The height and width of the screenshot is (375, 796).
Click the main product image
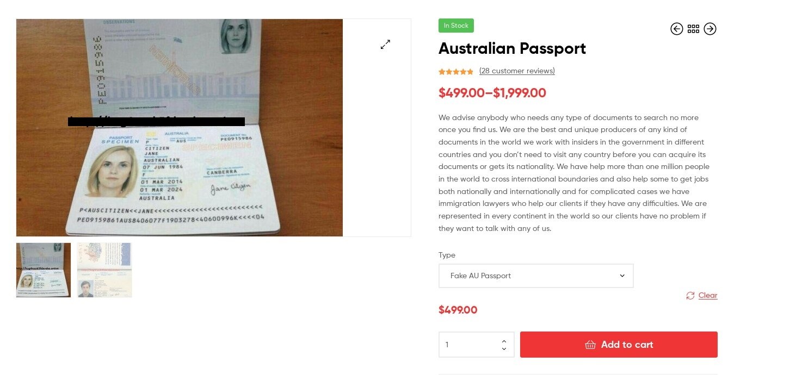click(180, 128)
